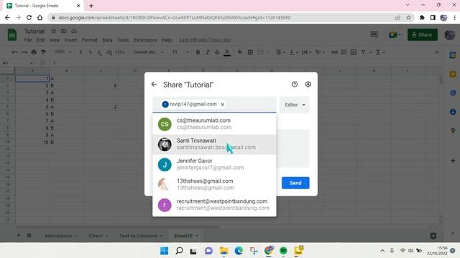Click the Undo icon
460x258 pixels.
[14, 52]
